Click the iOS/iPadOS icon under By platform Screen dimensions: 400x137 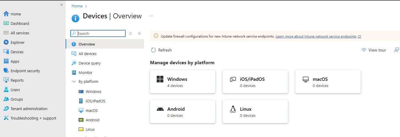coord(81,101)
